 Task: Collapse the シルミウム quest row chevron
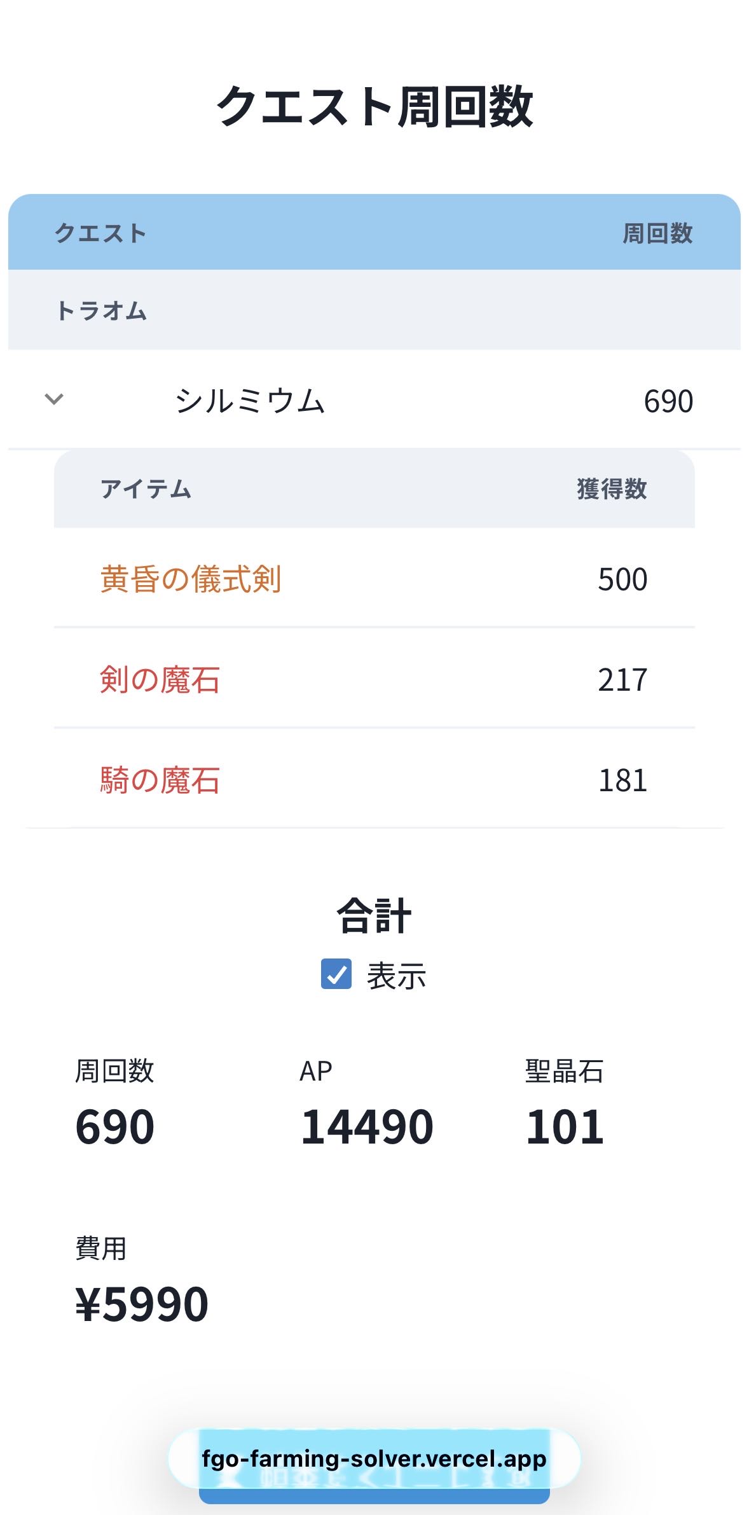click(54, 399)
